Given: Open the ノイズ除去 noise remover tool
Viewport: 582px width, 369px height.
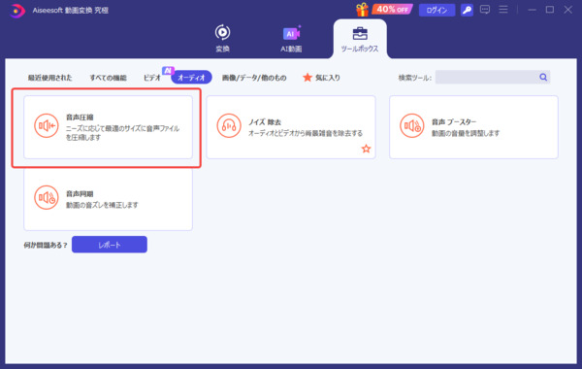Looking at the screenshot, I should 291,127.
